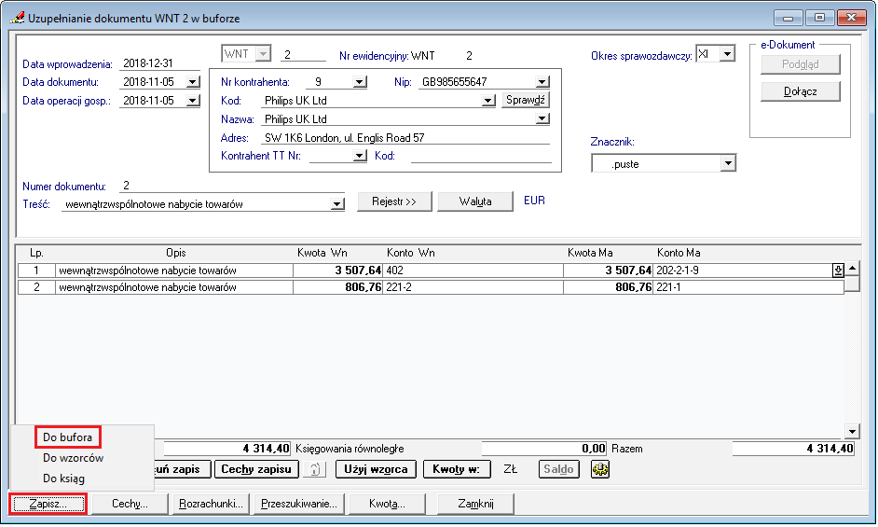Open Rozrachunki... button
Image resolution: width=878 pixels, height=527 pixels.
point(211,504)
